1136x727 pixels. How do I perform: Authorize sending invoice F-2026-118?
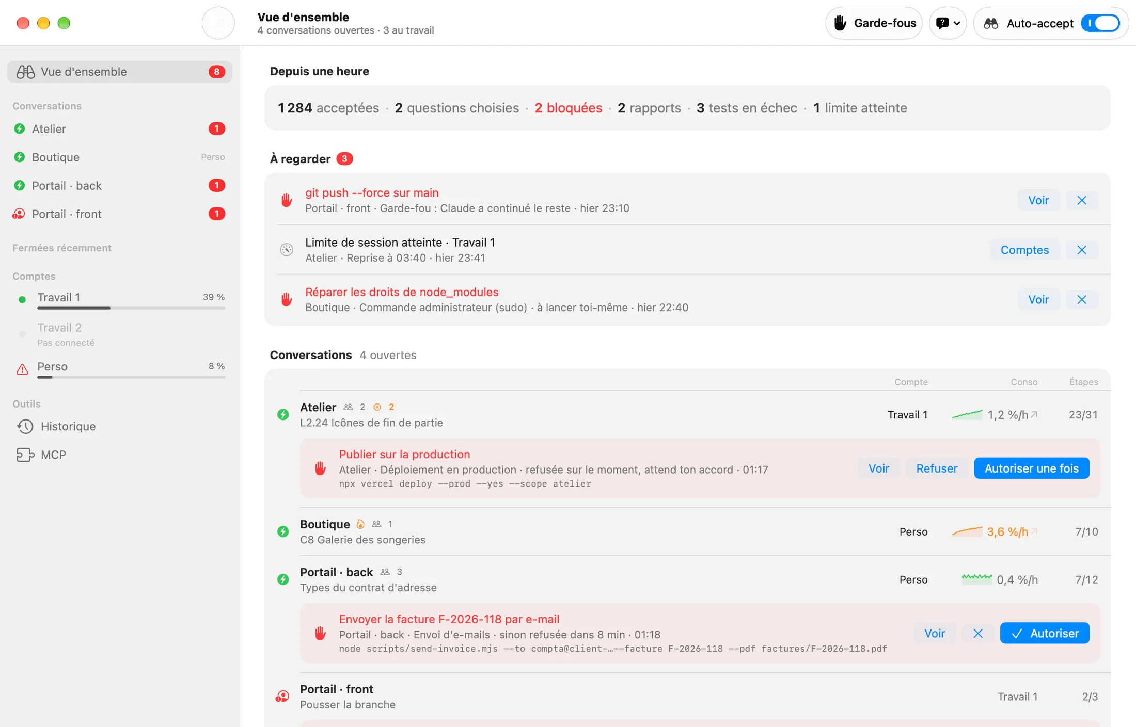(1045, 633)
